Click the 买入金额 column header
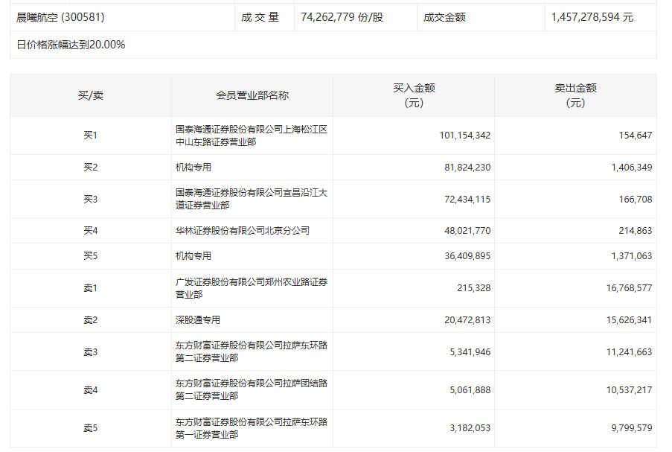672x452 pixels. click(413, 95)
